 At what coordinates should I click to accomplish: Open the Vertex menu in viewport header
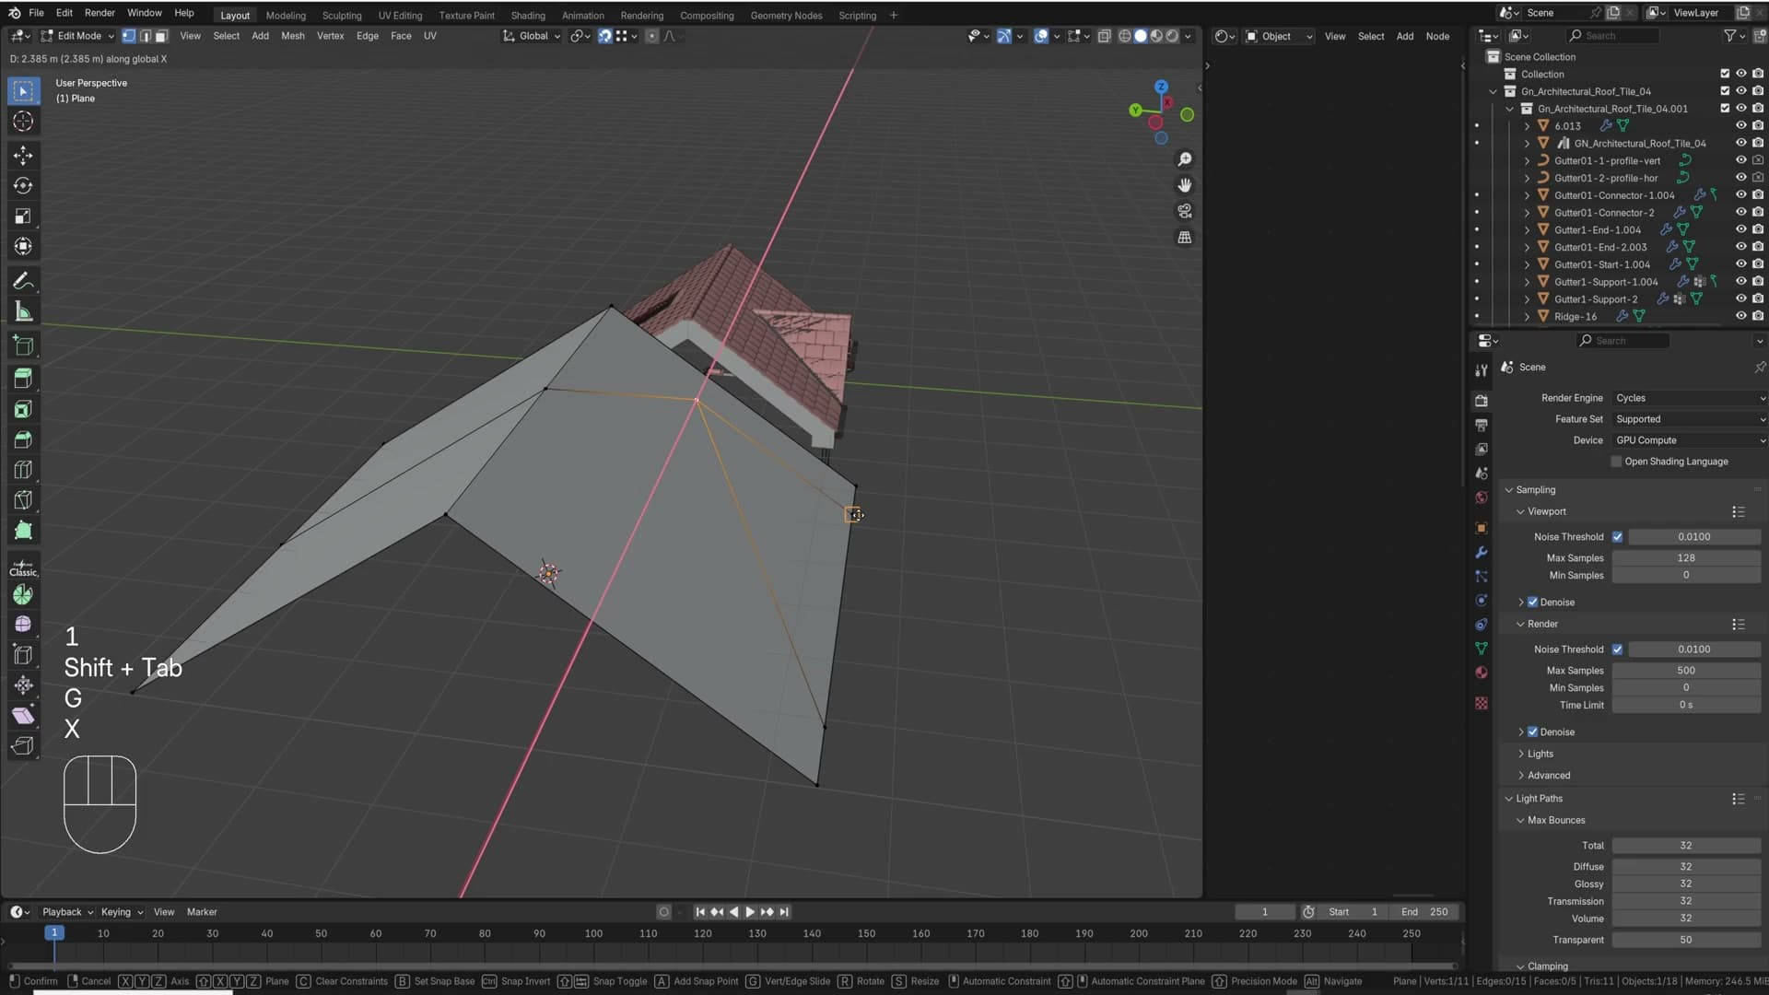[x=330, y=36]
